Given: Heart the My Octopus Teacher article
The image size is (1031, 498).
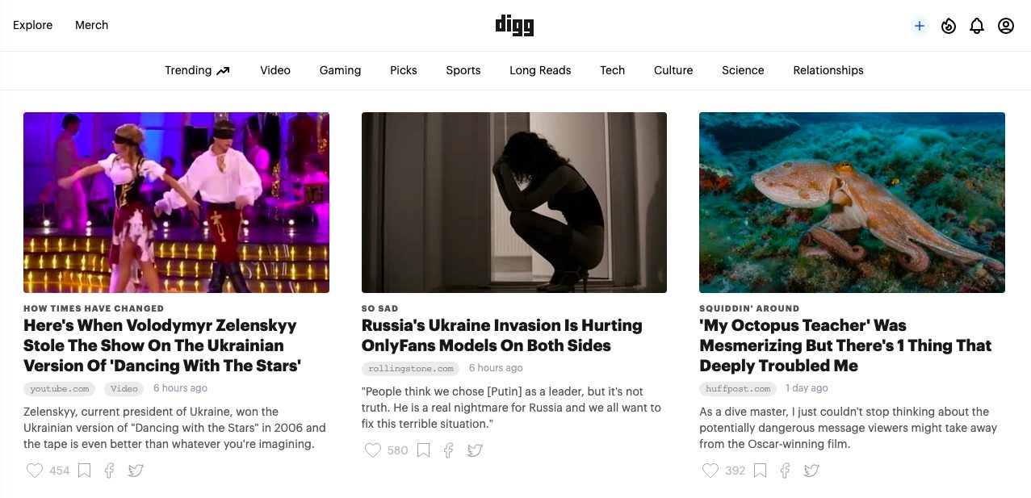Looking at the screenshot, I should tap(710, 471).
